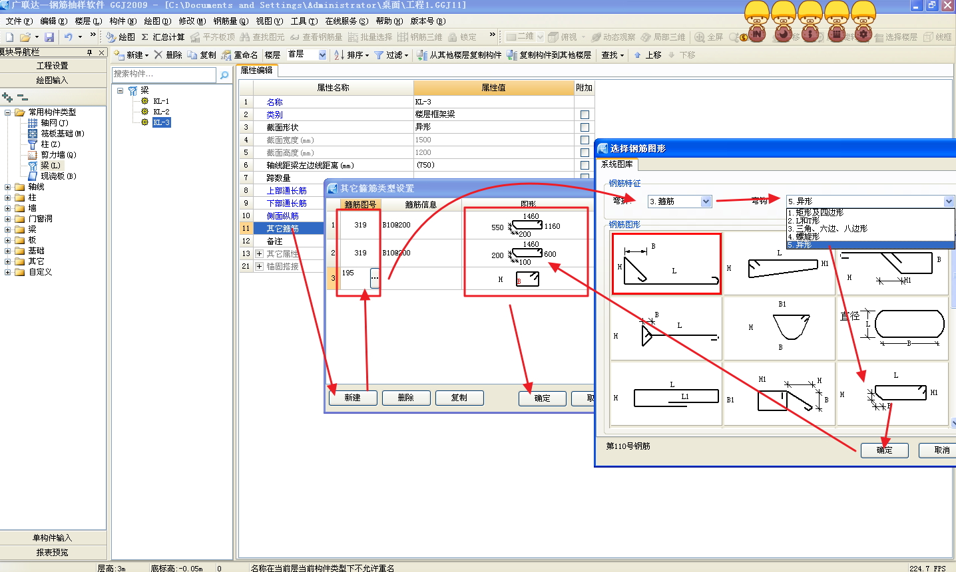The image size is (956, 572).
Task: Open 在线服务(S) menu
Action: click(346, 21)
